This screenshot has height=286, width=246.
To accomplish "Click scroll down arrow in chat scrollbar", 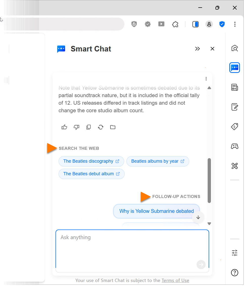I will point(209,224).
